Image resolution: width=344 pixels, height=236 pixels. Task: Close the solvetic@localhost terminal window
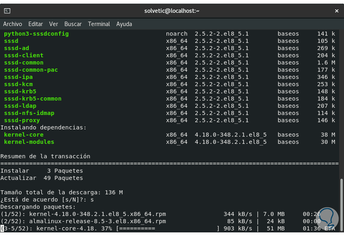[x=336, y=11]
